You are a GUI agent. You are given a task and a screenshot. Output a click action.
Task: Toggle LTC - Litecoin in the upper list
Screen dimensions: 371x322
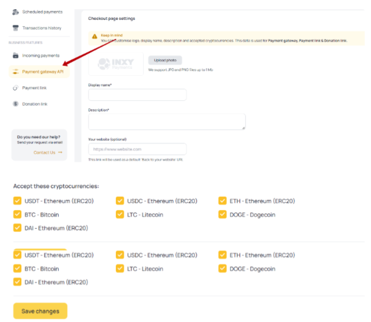point(120,214)
